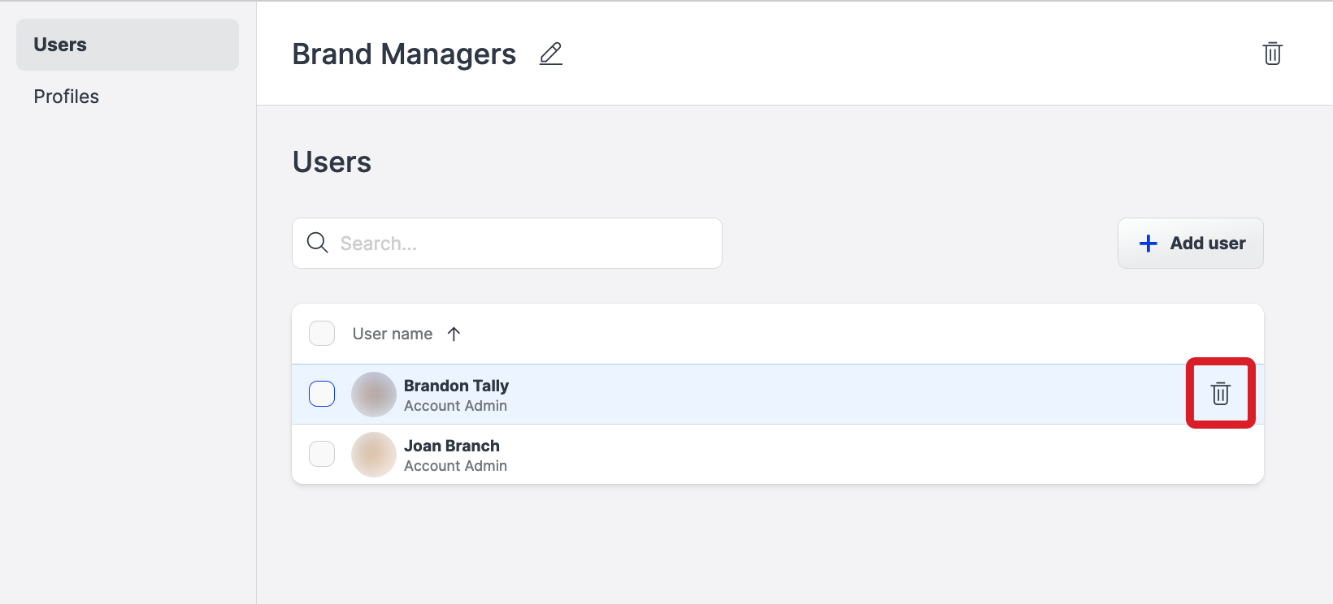Click Brandon Tally's avatar
Image resolution: width=1333 pixels, height=604 pixels.
click(373, 395)
